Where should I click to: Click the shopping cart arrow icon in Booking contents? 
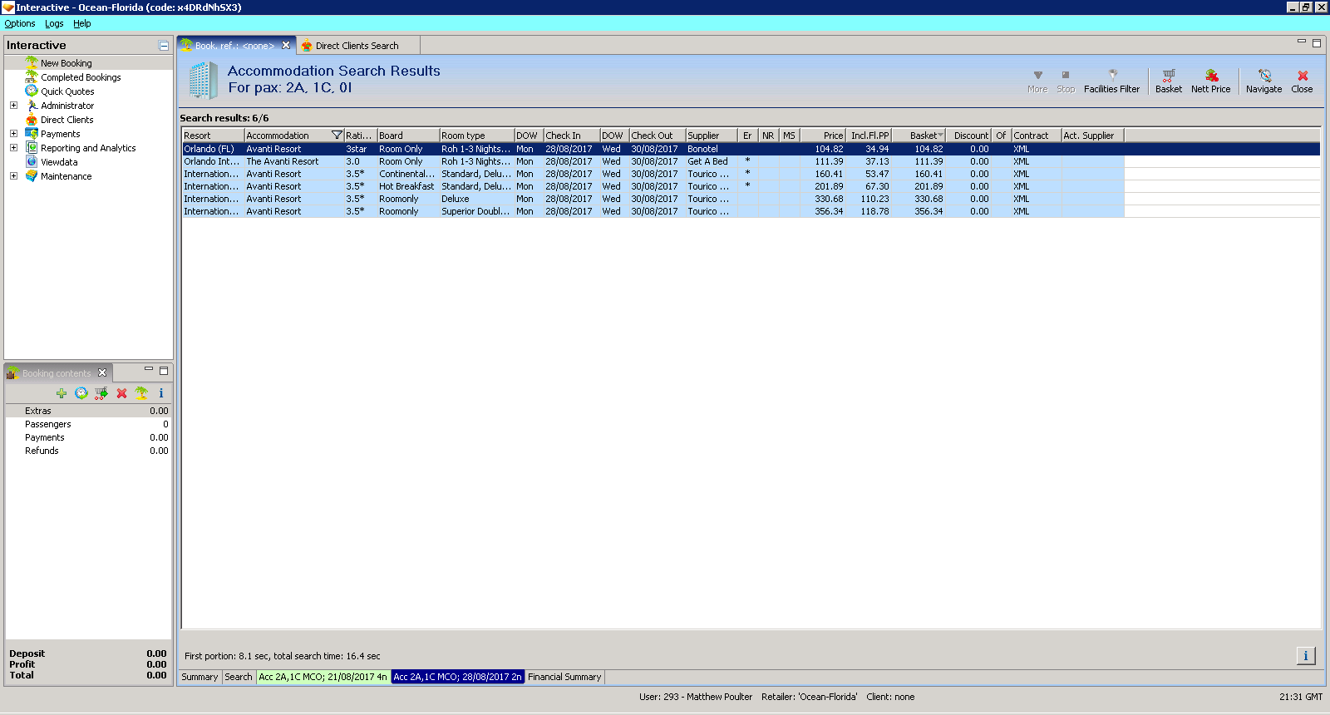(x=101, y=393)
